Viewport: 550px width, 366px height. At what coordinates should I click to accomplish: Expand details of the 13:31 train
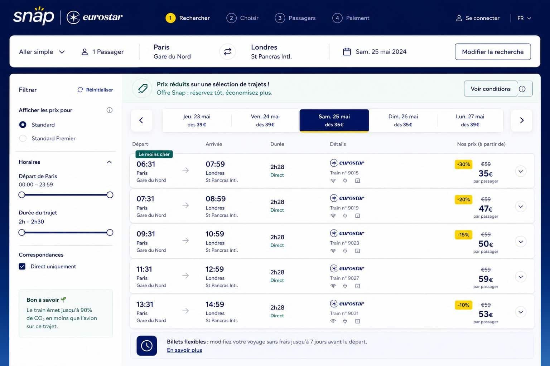tap(521, 312)
